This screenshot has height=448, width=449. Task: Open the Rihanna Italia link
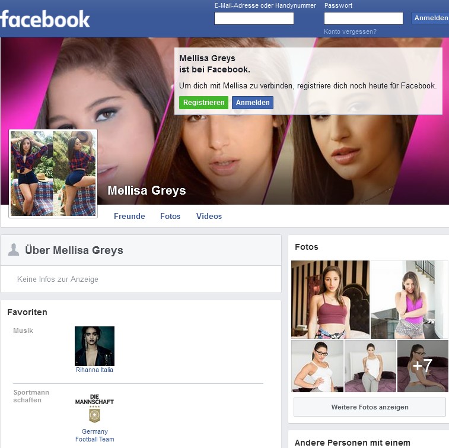coord(94,370)
